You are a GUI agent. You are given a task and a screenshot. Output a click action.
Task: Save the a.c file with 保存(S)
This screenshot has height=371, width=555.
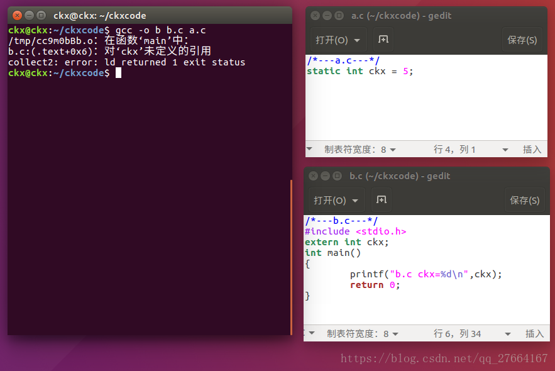pos(522,40)
